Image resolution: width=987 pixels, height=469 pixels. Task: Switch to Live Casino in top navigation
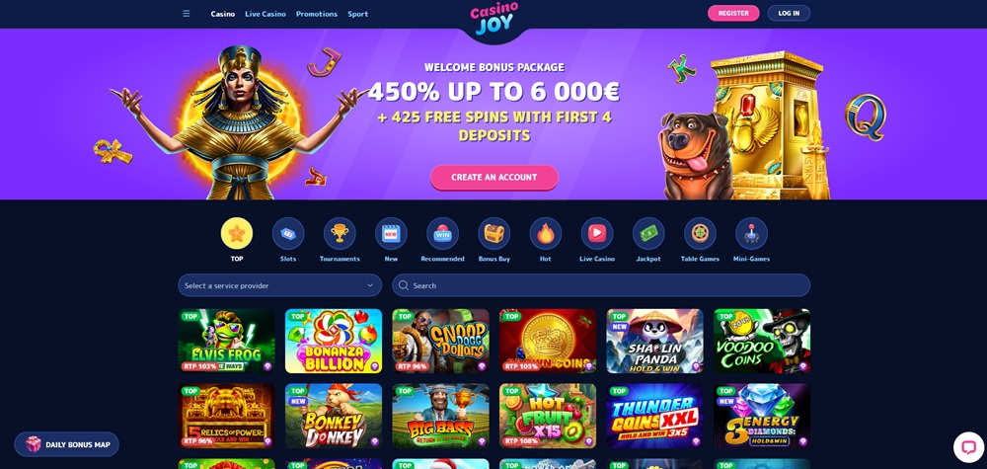(x=265, y=14)
